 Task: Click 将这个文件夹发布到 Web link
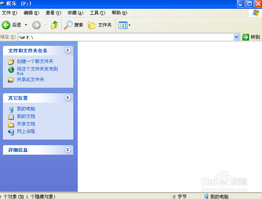click(38, 71)
